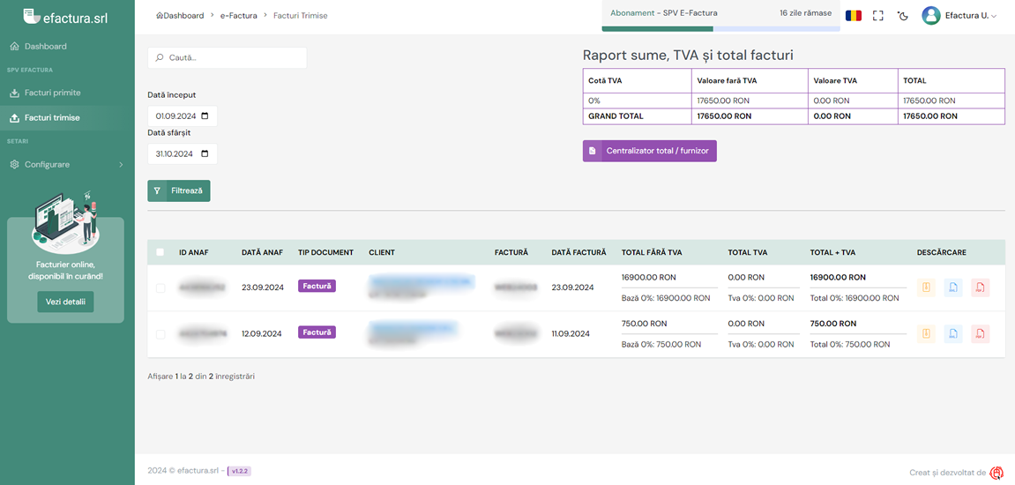This screenshot has height=485, width=1015.
Task: Open date picker for Dată început
Action: coord(205,116)
